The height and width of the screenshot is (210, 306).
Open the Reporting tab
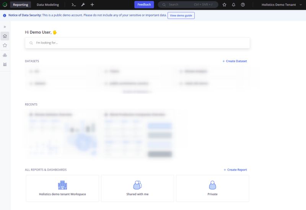(x=21, y=5)
